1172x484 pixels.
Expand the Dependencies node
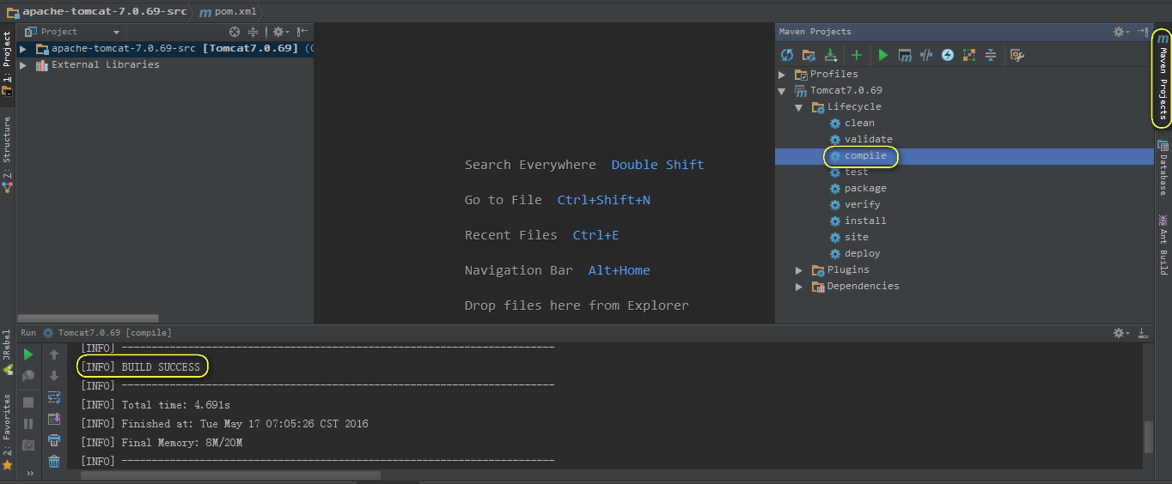coord(799,287)
